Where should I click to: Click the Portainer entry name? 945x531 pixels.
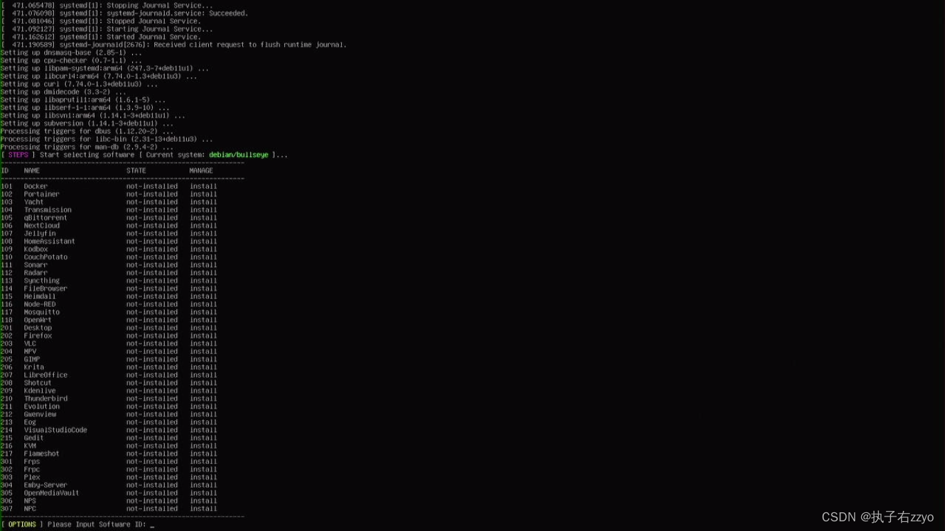click(42, 194)
